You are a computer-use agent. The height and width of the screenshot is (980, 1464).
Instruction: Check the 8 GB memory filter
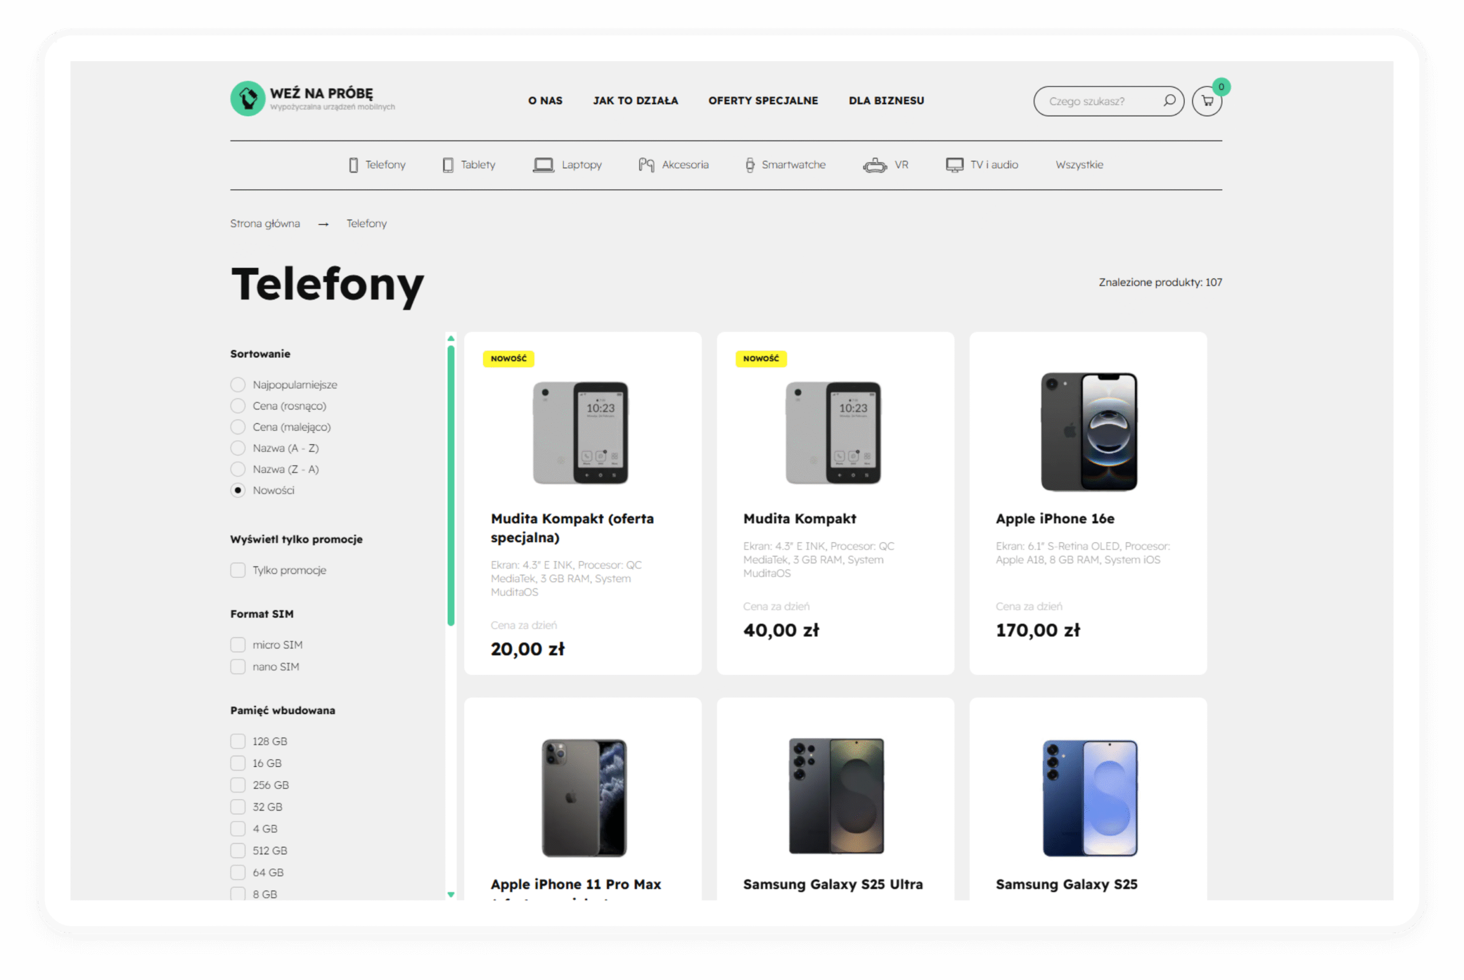237,894
